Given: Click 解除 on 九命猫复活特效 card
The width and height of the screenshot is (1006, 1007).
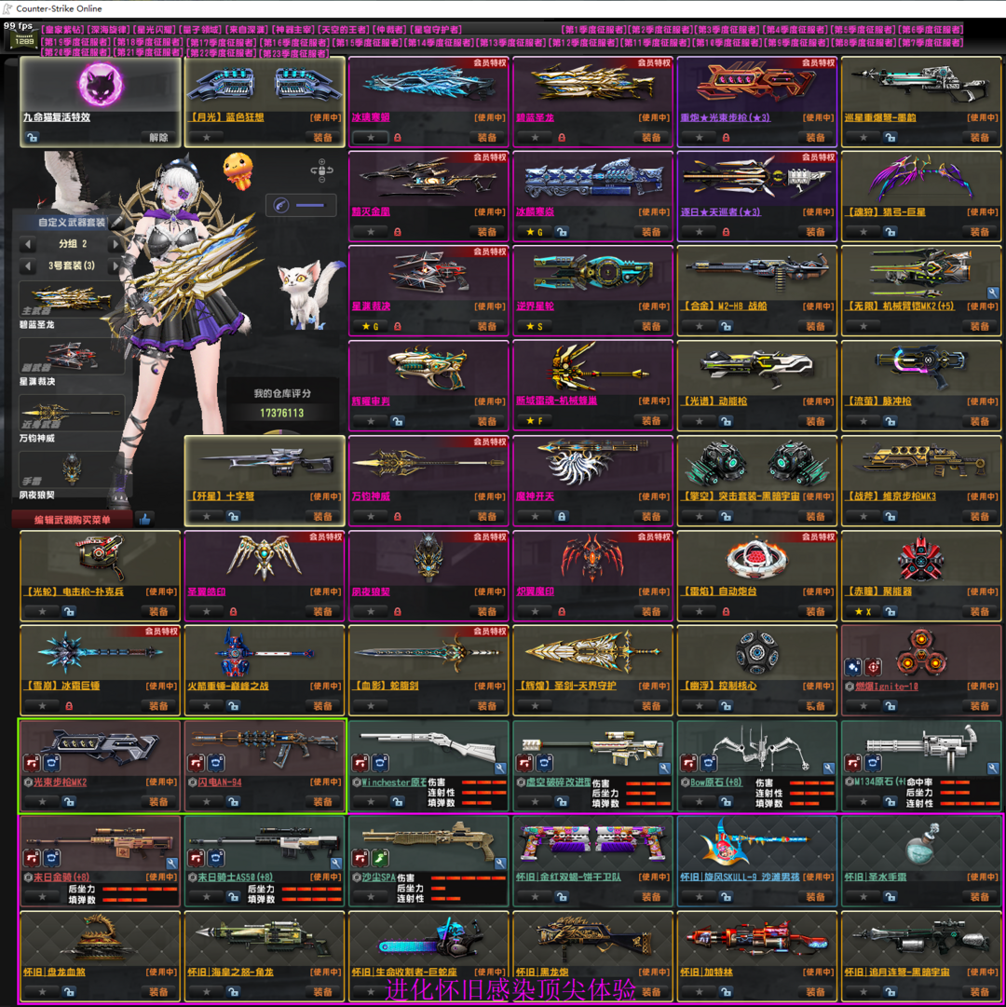Looking at the screenshot, I should (158, 137).
